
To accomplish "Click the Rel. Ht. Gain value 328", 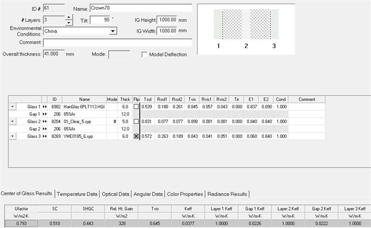I will [121, 224].
